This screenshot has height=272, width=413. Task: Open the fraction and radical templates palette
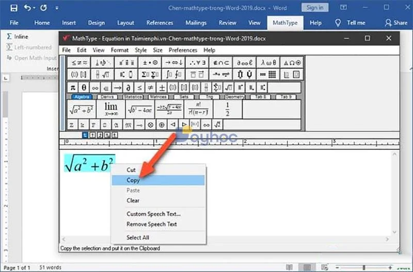click(x=102, y=75)
